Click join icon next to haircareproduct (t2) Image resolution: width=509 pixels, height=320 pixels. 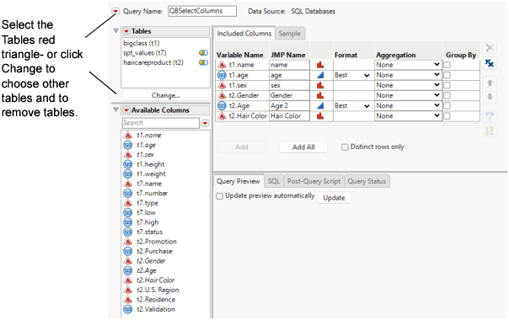[204, 62]
